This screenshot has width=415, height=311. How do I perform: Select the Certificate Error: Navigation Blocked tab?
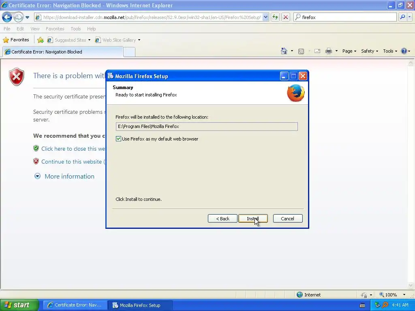click(x=63, y=52)
